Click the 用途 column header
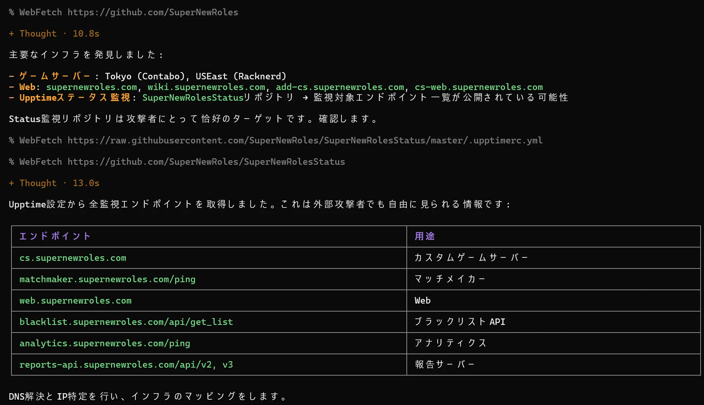704x405 pixels. pyautogui.click(x=554, y=236)
